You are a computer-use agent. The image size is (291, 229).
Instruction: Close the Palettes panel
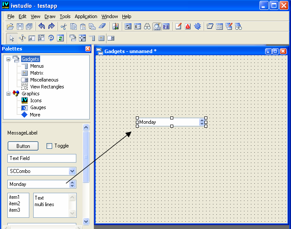(x=88, y=49)
